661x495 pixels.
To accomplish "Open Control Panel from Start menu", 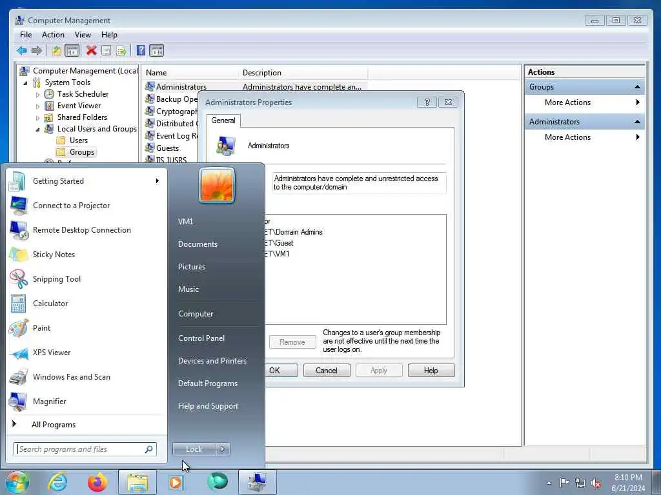I will (201, 338).
